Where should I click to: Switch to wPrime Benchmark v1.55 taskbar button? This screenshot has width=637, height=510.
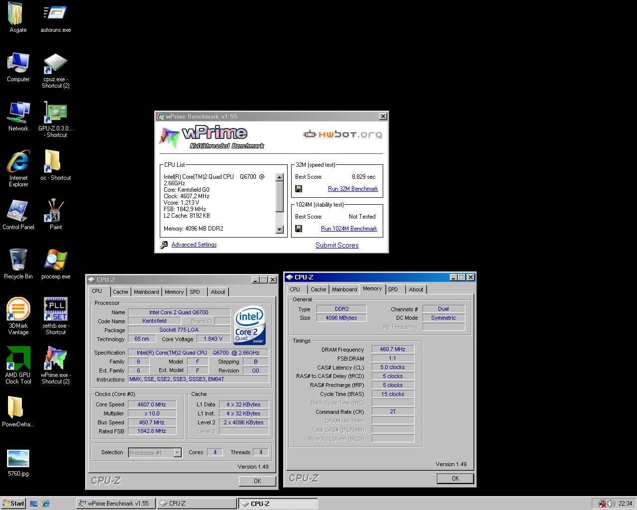tap(116, 504)
